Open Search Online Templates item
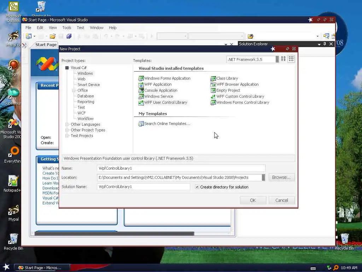Viewport: 362px width, 272px height. (164, 124)
